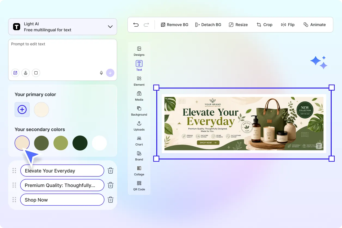342x228 pixels.
Task: Open the Uploads sidebar panel
Action: pos(139,126)
